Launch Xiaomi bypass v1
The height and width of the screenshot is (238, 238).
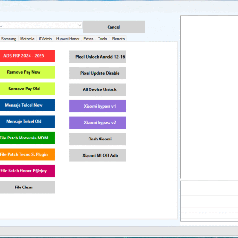coord(98,106)
